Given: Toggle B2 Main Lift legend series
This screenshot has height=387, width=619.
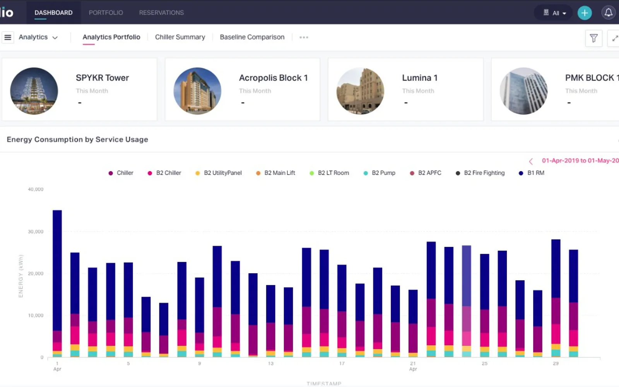Looking at the screenshot, I should click(x=275, y=173).
